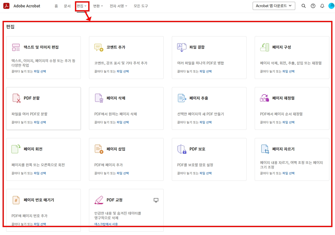The image size is (335, 235).
Task: Click 파일 선택 under PDF 분할
Action: point(40,122)
